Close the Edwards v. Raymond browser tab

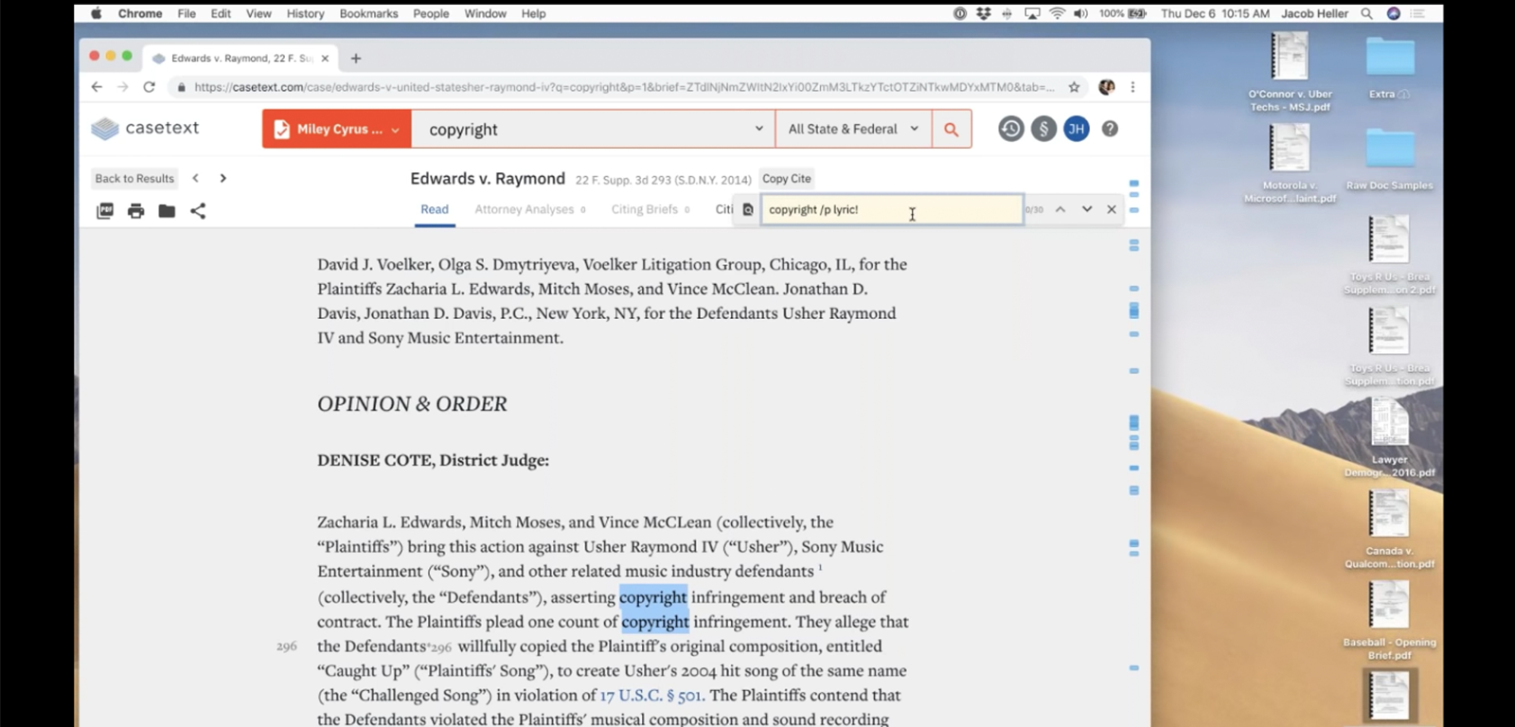pos(325,59)
